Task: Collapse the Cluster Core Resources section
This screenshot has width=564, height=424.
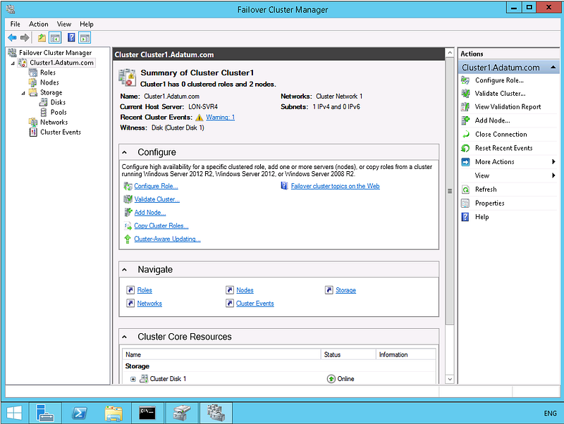Action: [125, 337]
